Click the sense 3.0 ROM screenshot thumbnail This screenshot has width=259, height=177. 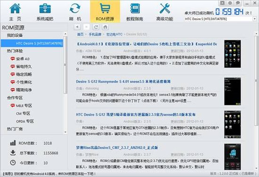click(x=233, y=124)
